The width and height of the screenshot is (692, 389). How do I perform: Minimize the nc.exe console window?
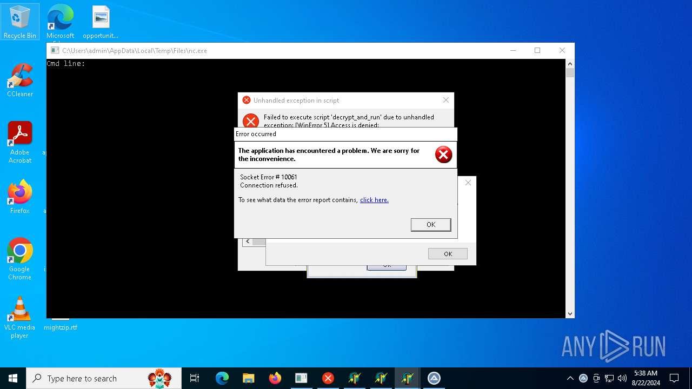(513, 50)
